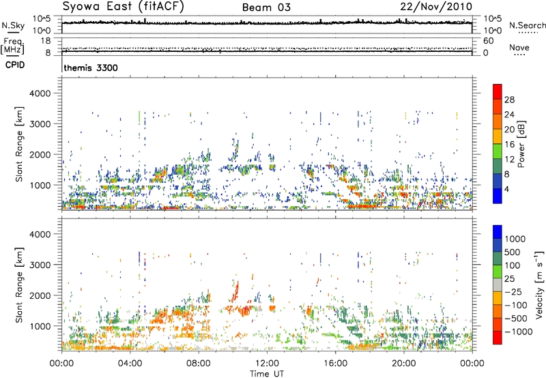Click the dotted line sample under N.Search
546x378 pixels.
coord(528,33)
